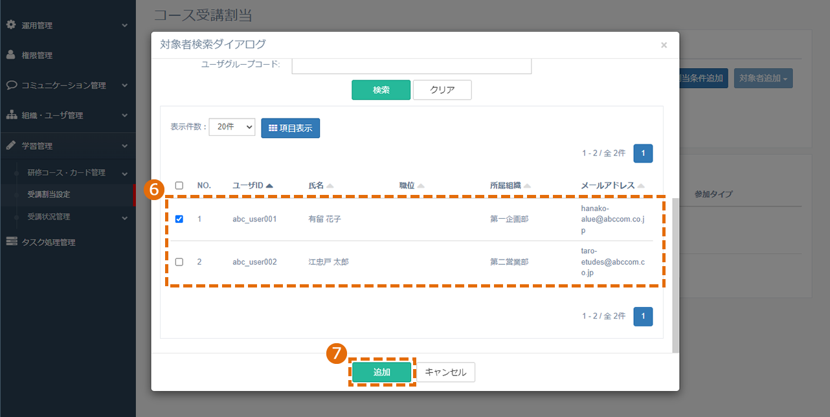Click the server icon beside タスク処理管理

pyautogui.click(x=11, y=242)
